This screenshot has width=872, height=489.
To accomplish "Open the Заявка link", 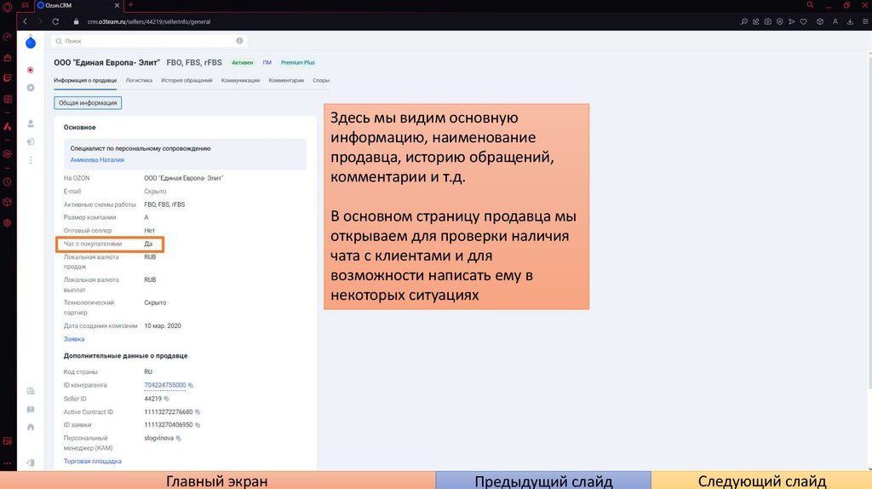I will (74, 339).
